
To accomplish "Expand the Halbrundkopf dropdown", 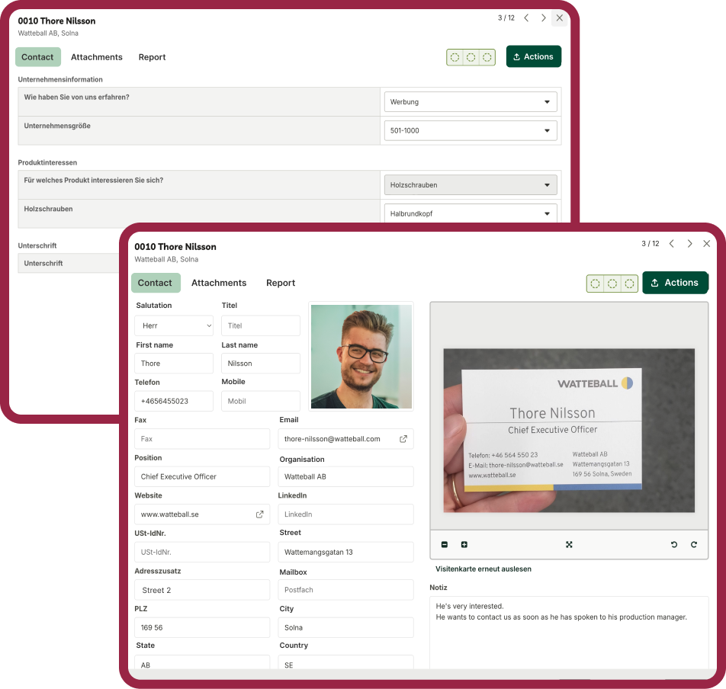I will click(x=470, y=213).
